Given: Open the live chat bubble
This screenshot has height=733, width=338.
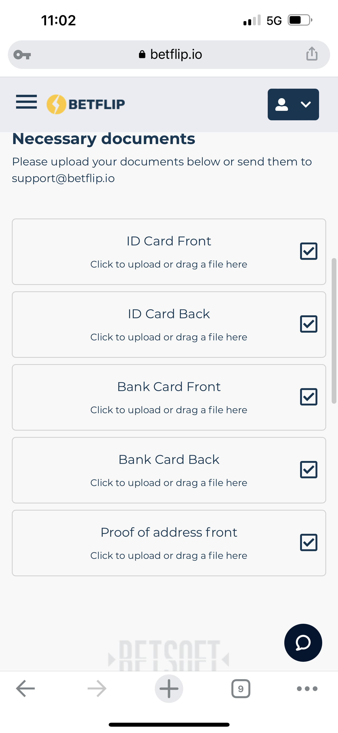Looking at the screenshot, I should [x=303, y=642].
